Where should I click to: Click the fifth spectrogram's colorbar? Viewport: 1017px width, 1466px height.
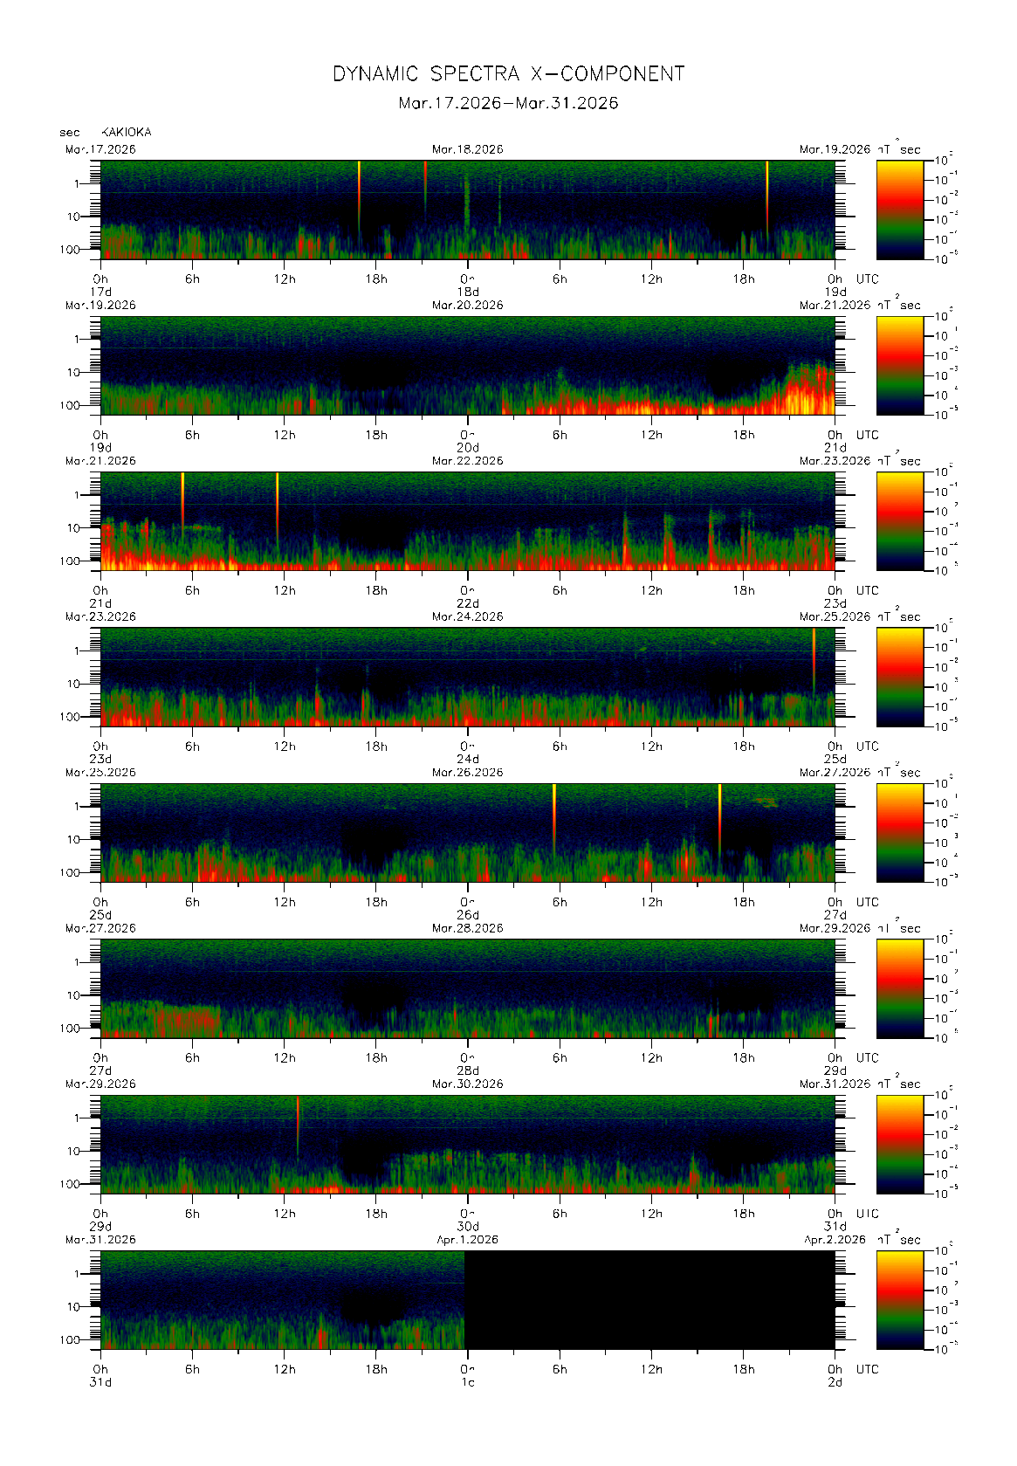pyautogui.click(x=899, y=832)
